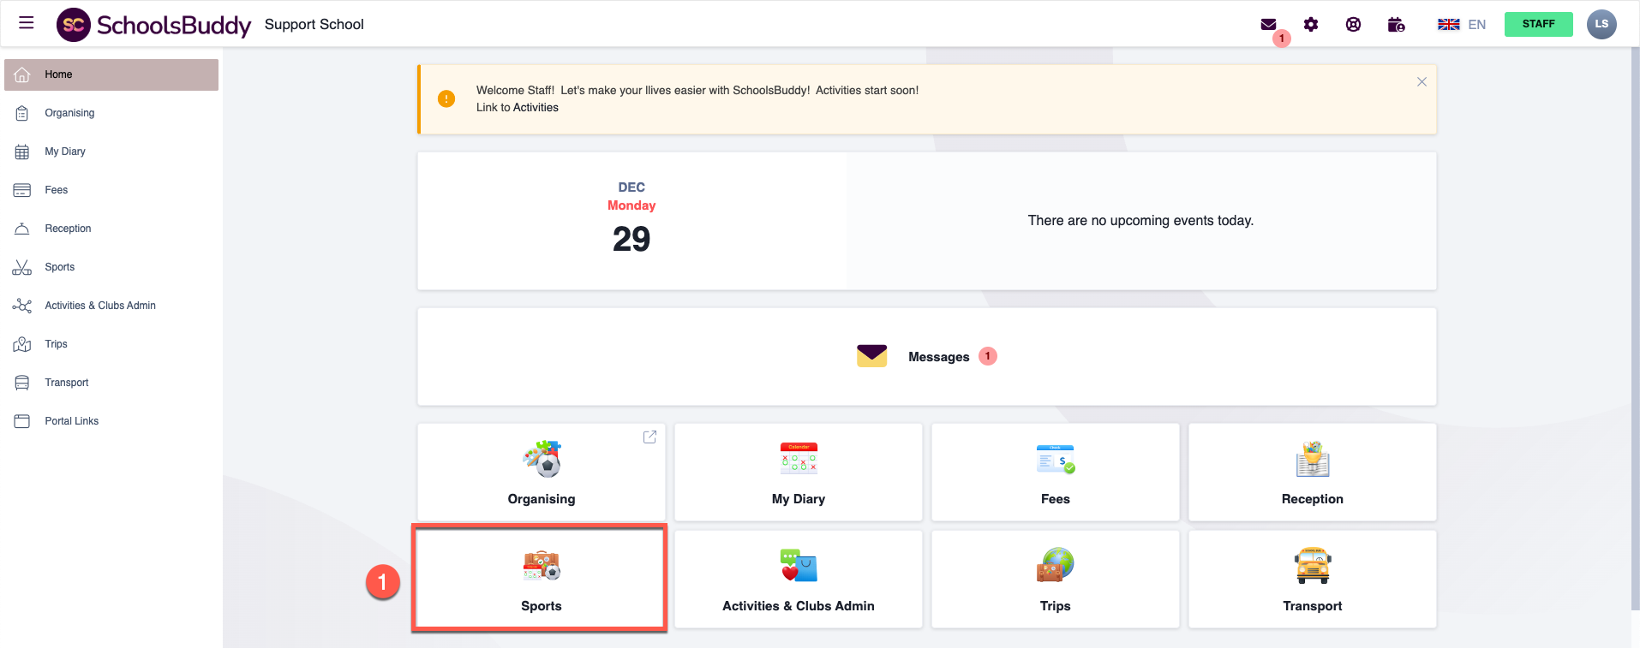Open Organising in new tab via external link icon

[x=649, y=437]
